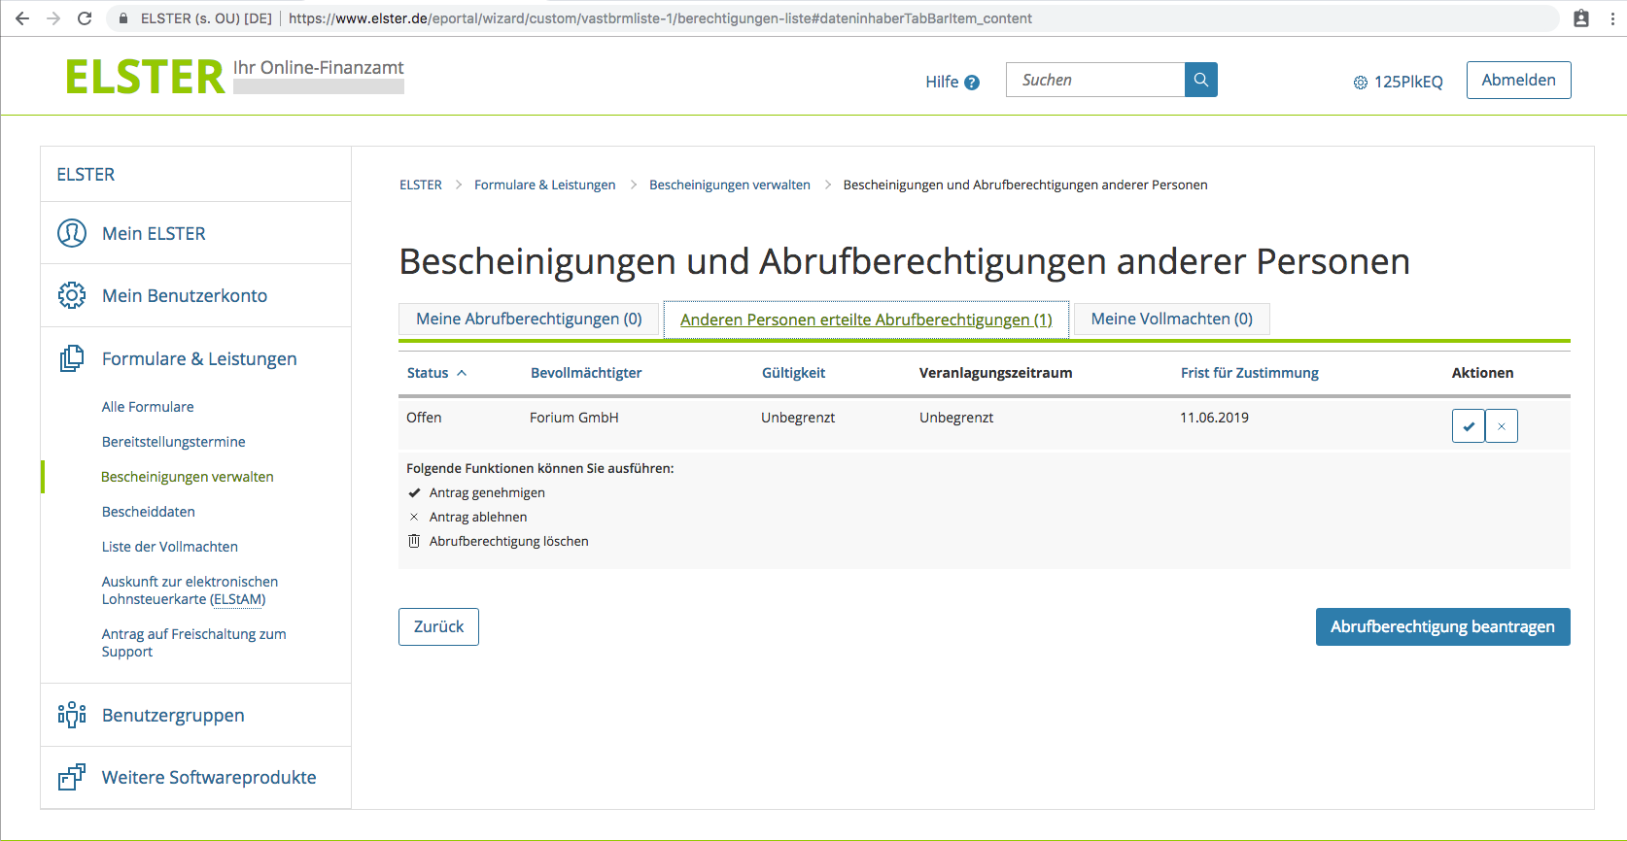The width and height of the screenshot is (1627, 841).
Task: Click the Antrag genehmigen legend text
Action: tap(487, 492)
